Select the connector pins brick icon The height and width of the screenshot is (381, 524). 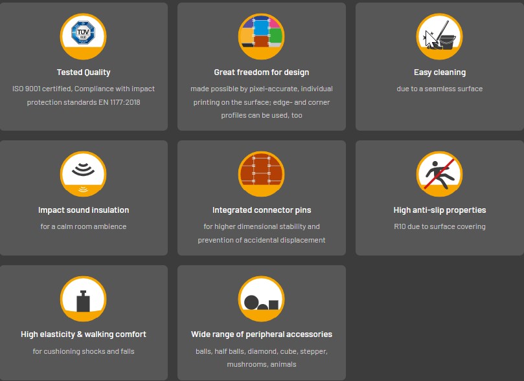(261, 174)
